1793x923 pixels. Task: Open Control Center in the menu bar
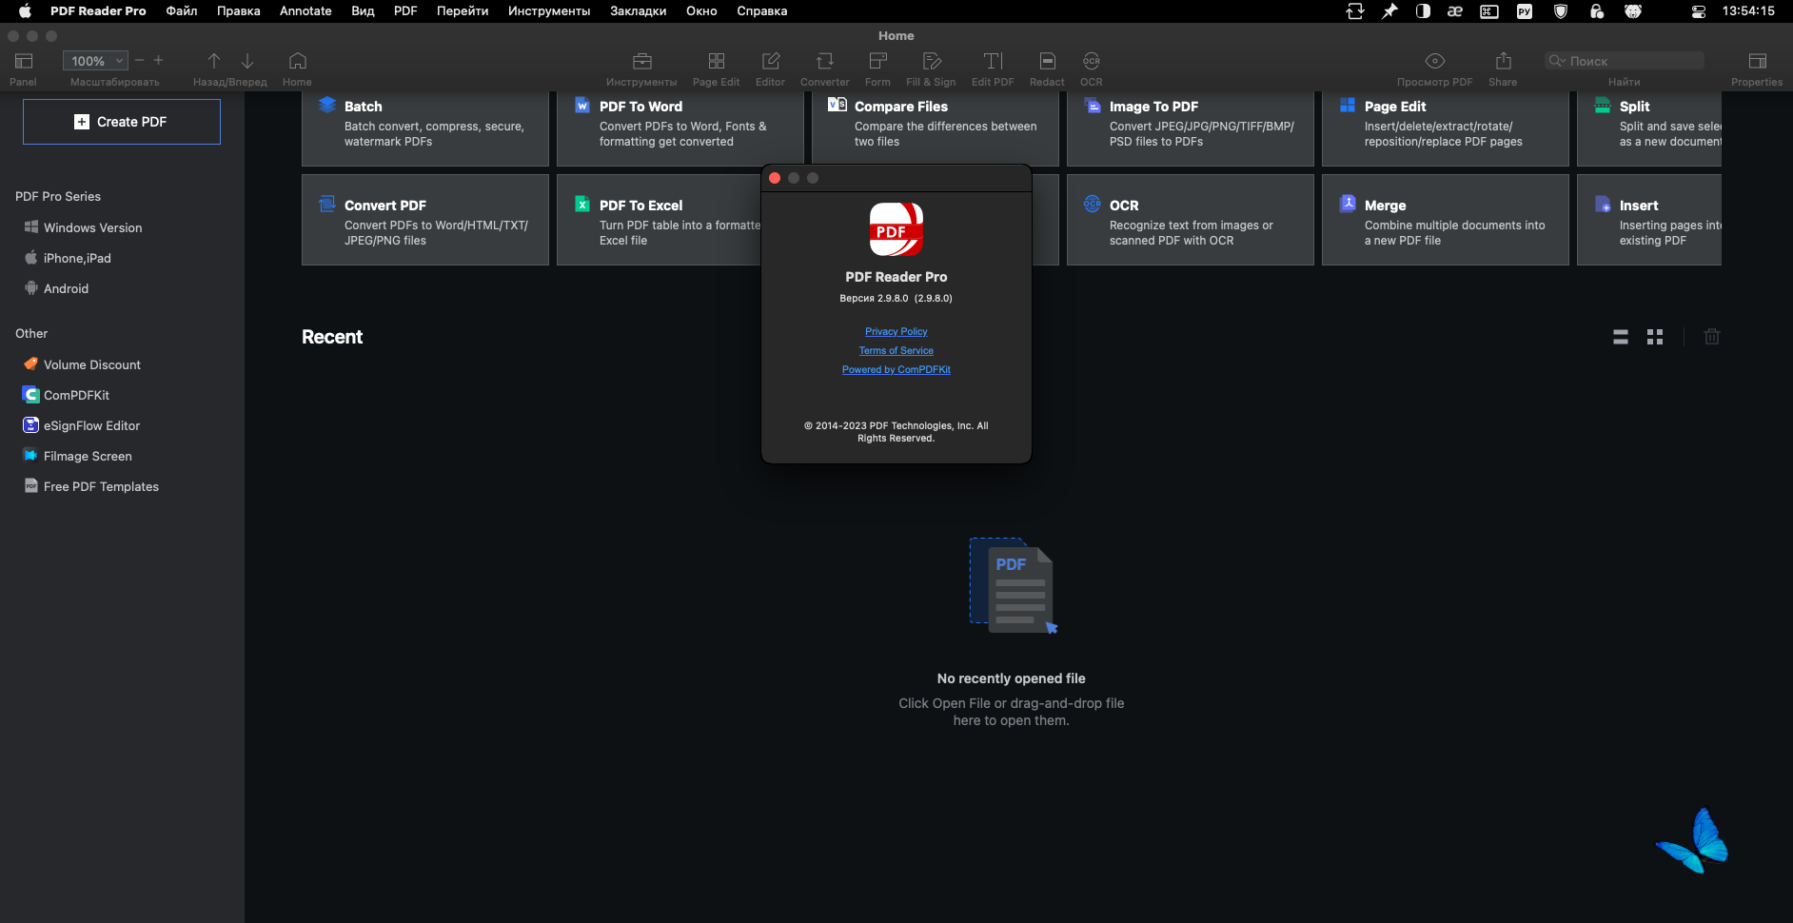coord(1698,11)
